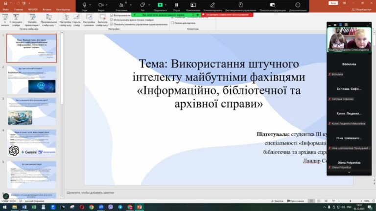This screenshot has height=211, width=376.
Task: Click the Zoom video camera icon
Action: click(x=100, y=5)
